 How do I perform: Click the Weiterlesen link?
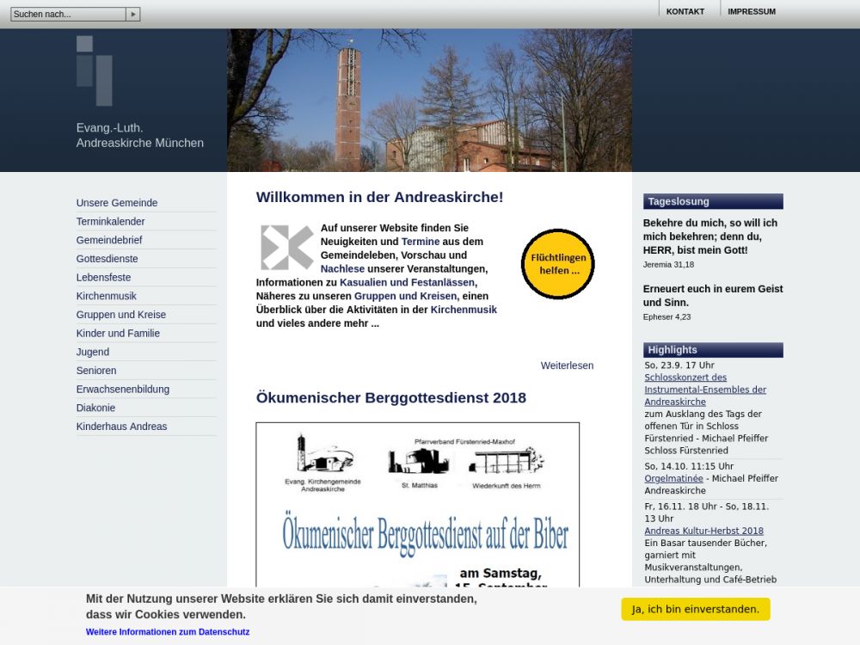567,365
